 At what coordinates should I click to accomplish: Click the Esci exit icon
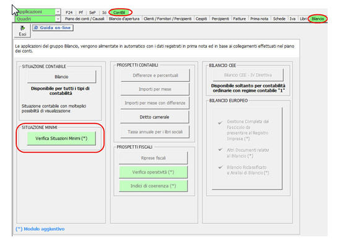(22, 31)
